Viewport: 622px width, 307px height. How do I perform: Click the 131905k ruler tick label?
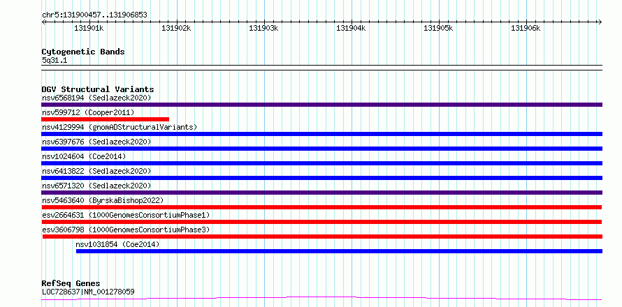(438, 28)
